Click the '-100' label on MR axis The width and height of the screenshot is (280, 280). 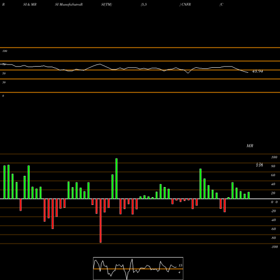pyautogui.click(x=274, y=247)
